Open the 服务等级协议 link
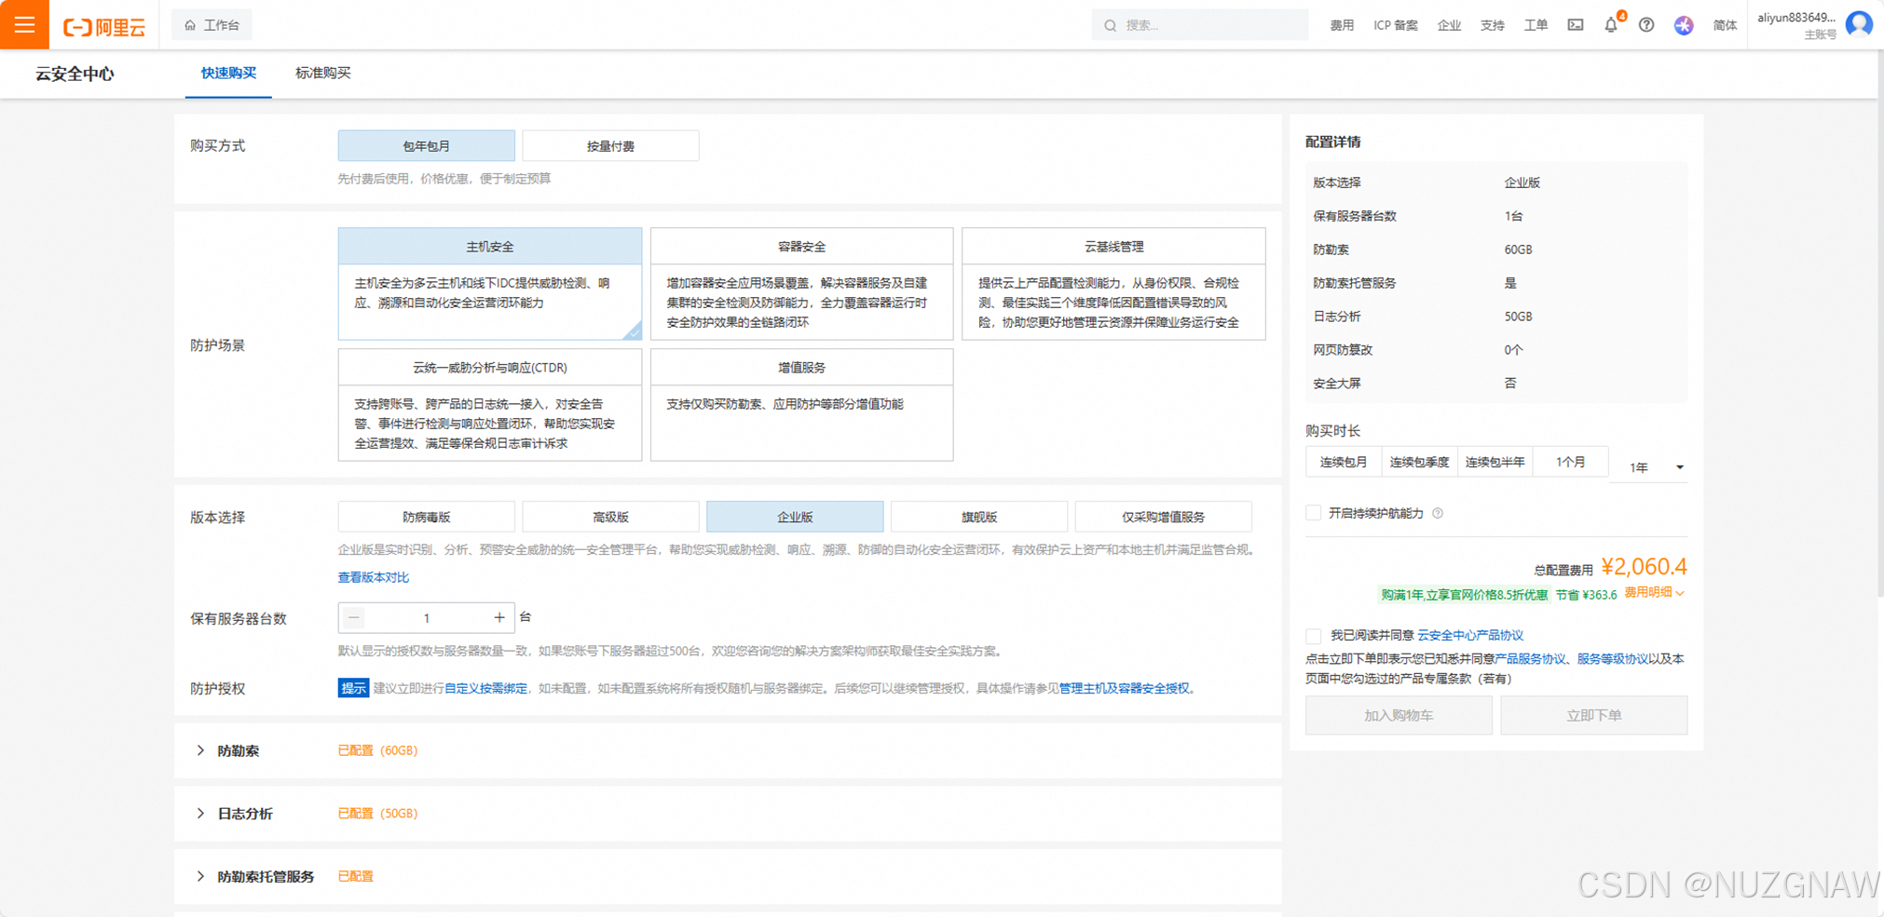 pyautogui.click(x=1612, y=658)
